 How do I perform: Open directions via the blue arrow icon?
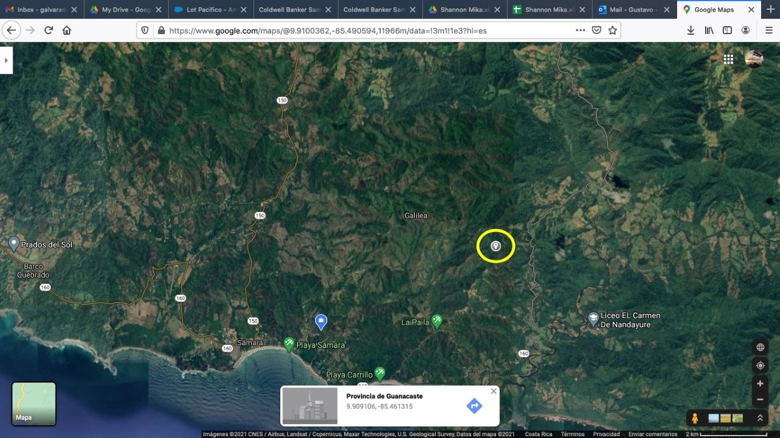coord(474,405)
